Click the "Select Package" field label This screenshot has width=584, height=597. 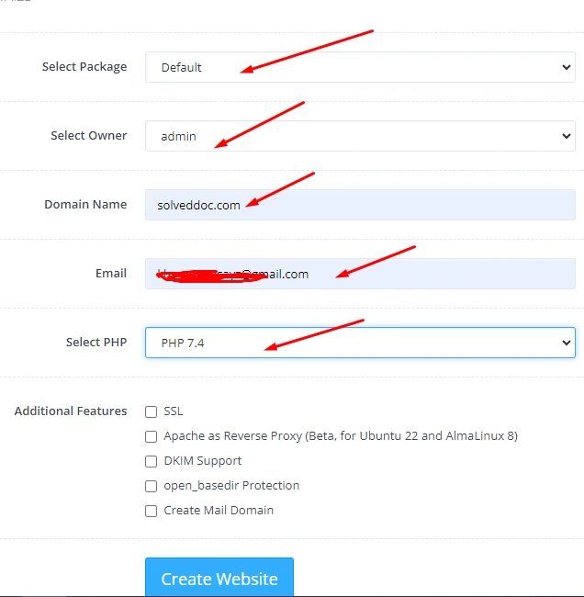84,67
